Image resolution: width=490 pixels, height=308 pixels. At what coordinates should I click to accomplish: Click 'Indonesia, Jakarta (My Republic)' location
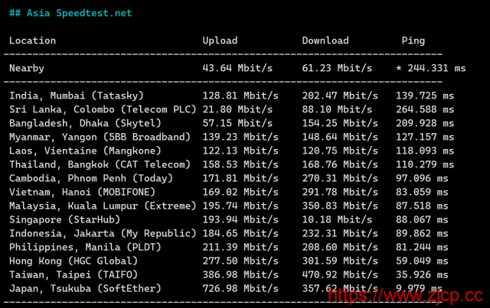click(x=103, y=233)
